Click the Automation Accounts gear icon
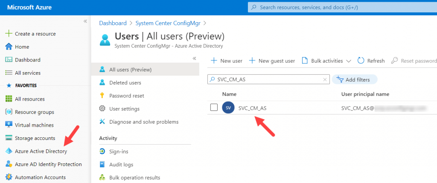This screenshot has height=183, width=437. coord(9,177)
